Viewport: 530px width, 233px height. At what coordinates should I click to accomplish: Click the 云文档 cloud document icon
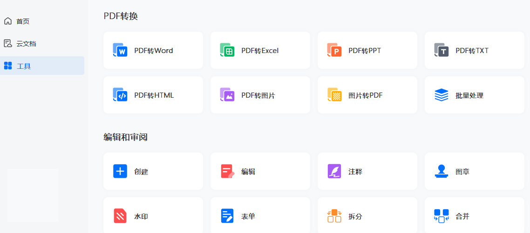click(x=8, y=43)
